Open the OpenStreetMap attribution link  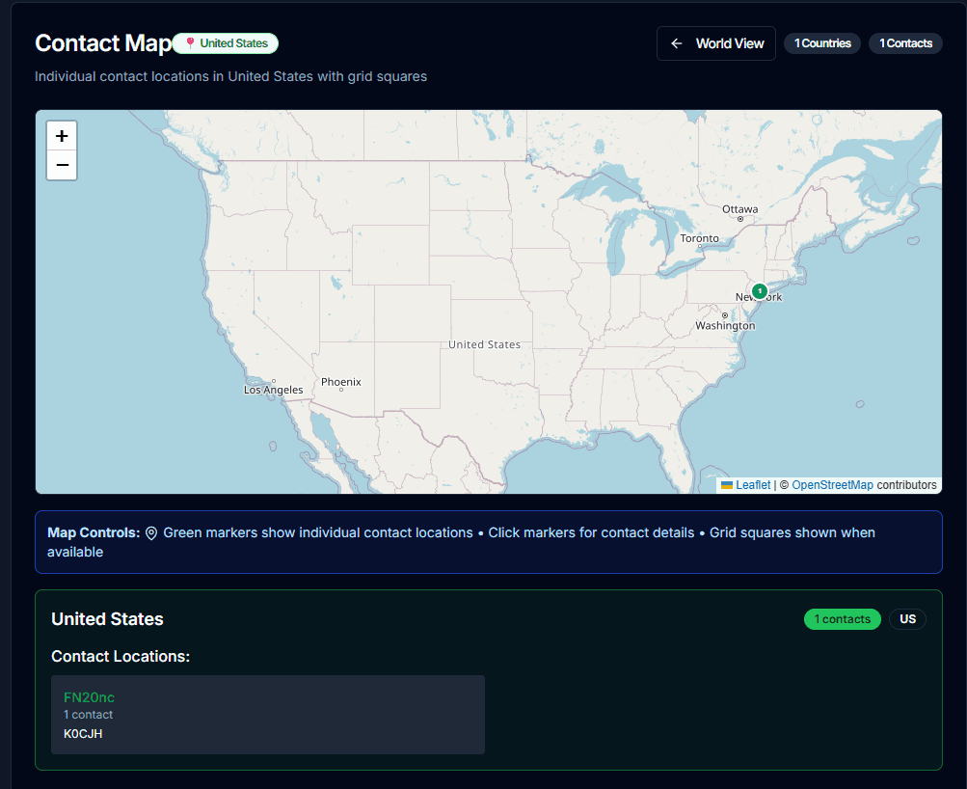[832, 485]
